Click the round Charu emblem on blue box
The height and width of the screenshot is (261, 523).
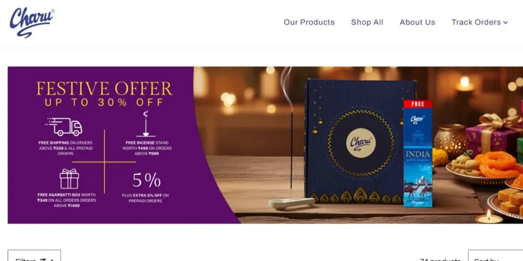coord(361,143)
